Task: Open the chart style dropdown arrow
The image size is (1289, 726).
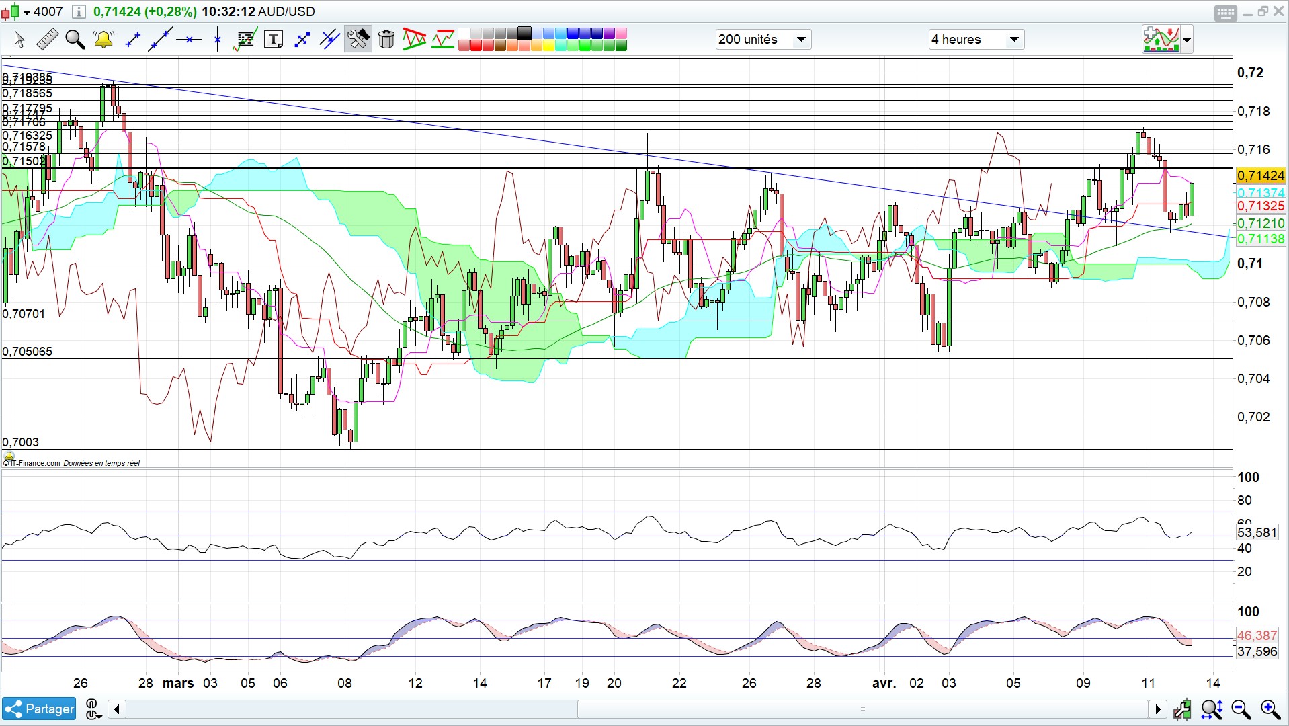Action: click(27, 12)
